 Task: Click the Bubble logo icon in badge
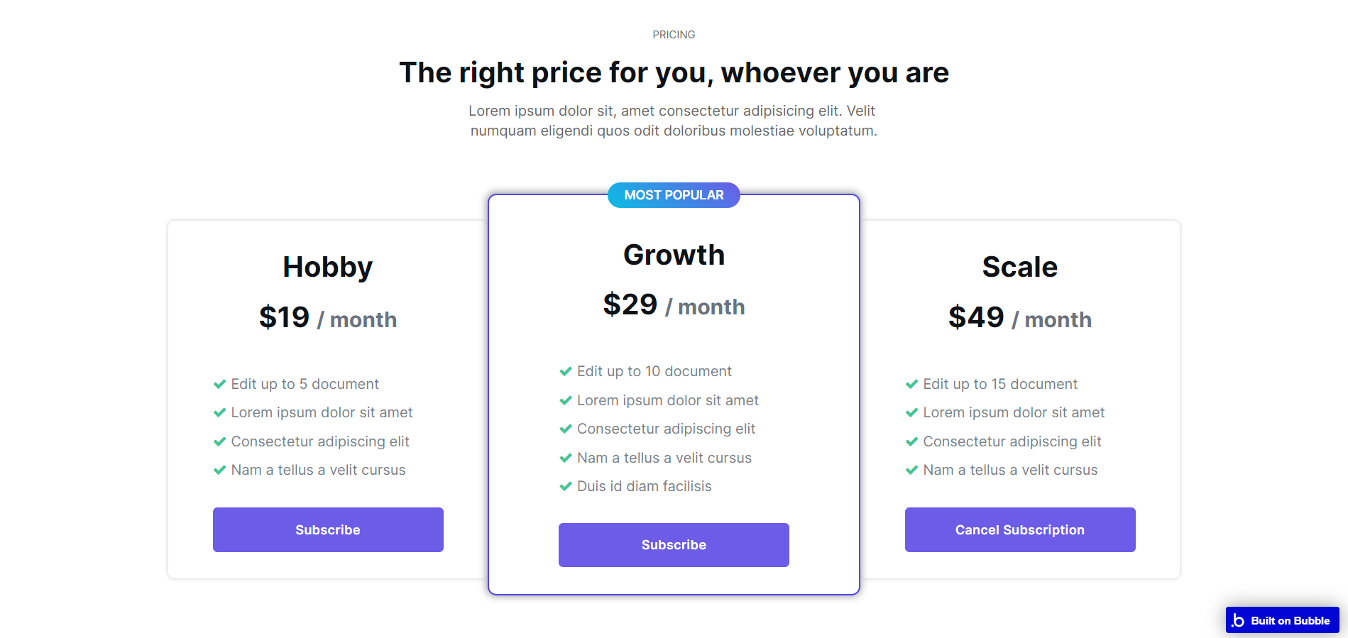[1238, 620]
